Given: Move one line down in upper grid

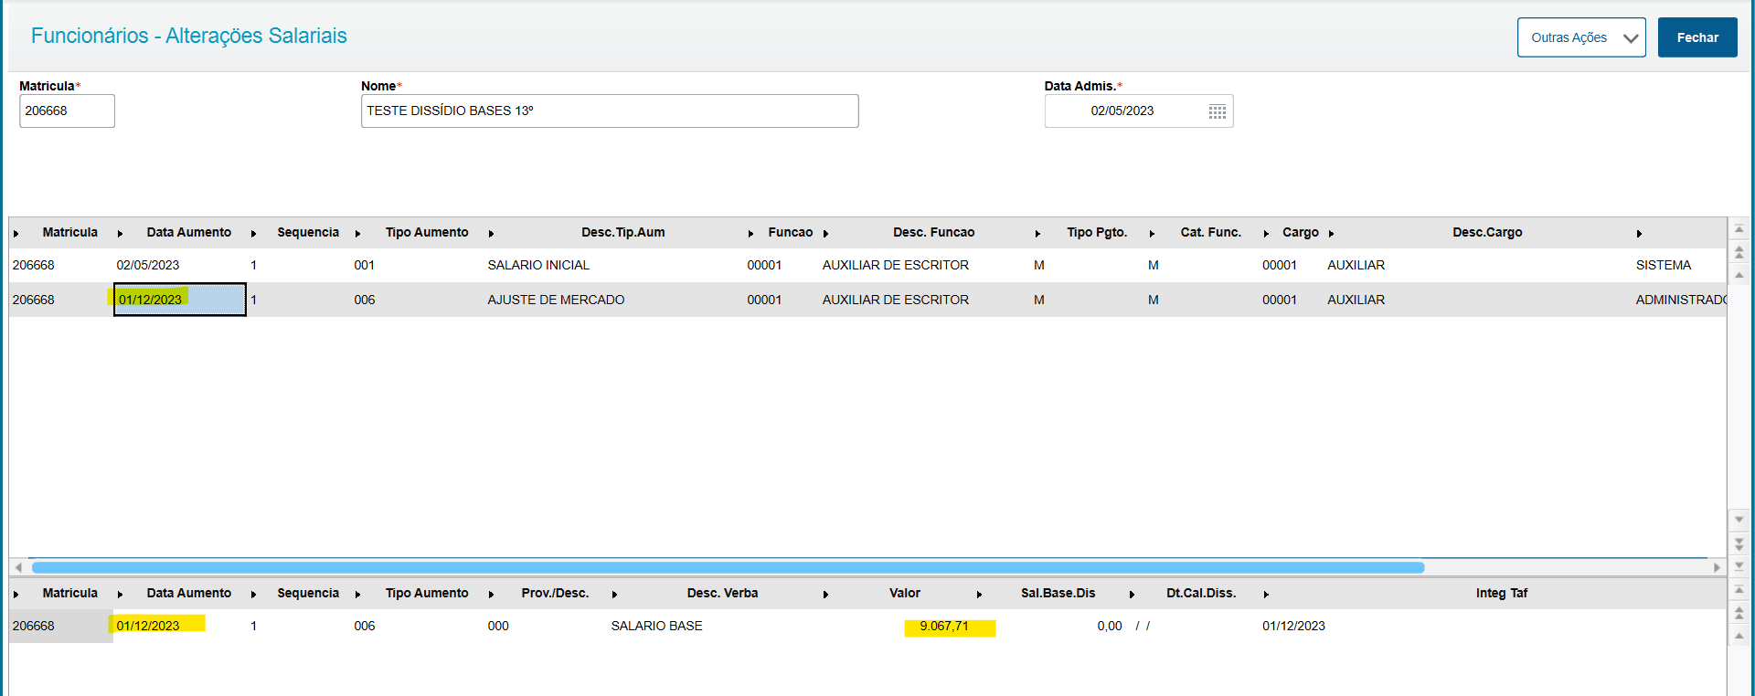Looking at the screenshot, I should pyautogui.click(x=1739, y=519).
